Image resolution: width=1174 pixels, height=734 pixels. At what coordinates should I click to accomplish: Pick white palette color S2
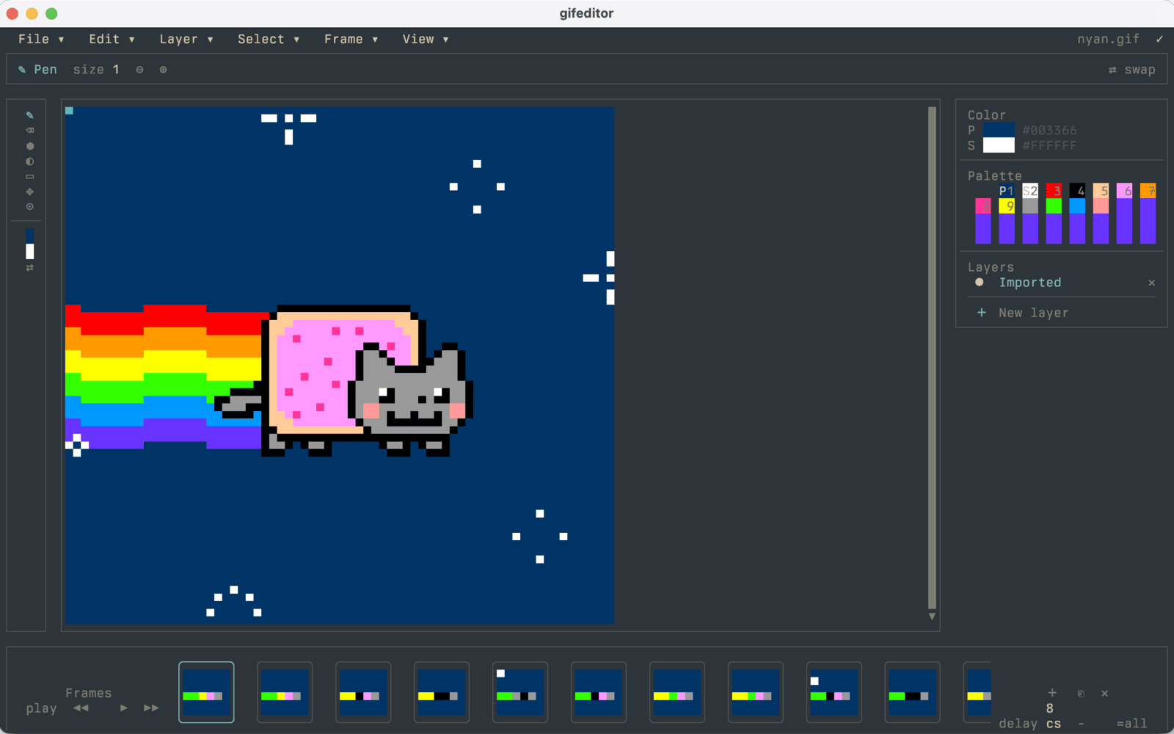click(x=1030, y=191)
